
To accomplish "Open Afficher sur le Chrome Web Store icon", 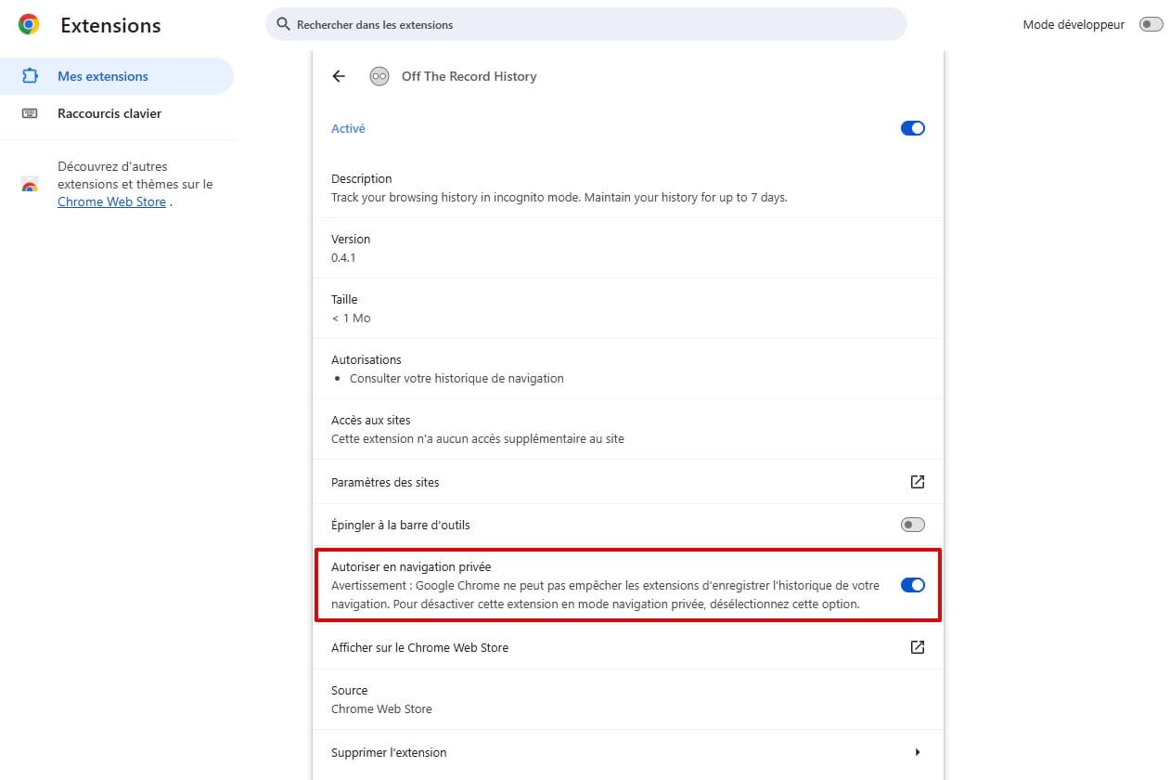I will point(917,647).
